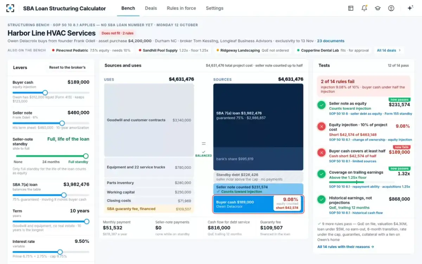Select the Closing costs row
The image size is (422, 264).
(149, 201)
